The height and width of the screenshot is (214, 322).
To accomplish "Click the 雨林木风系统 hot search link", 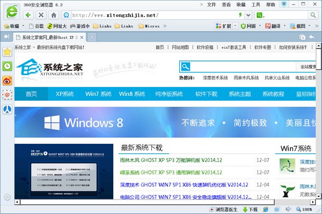I will (246, 78).
